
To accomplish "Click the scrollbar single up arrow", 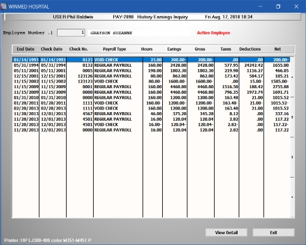I will pos(293,77).
